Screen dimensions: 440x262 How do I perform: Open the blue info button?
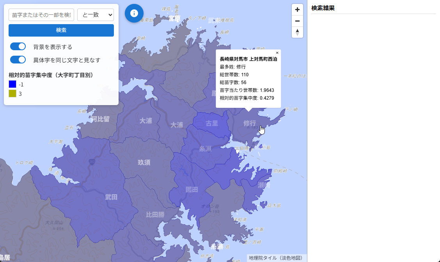pos(134,13)
